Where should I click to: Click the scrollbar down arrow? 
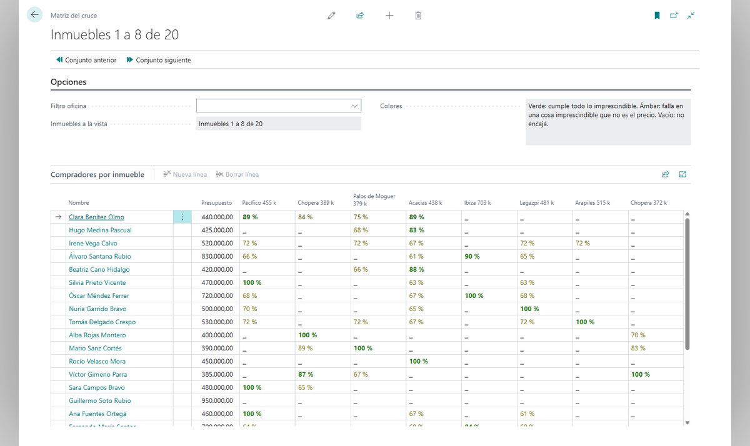point(687,423)
